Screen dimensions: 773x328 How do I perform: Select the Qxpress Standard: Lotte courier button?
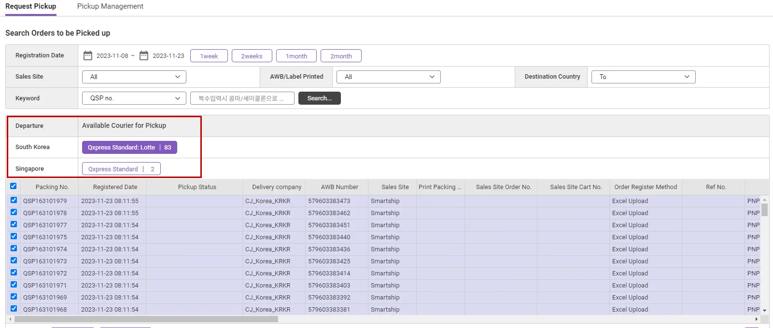coord(129,147)
